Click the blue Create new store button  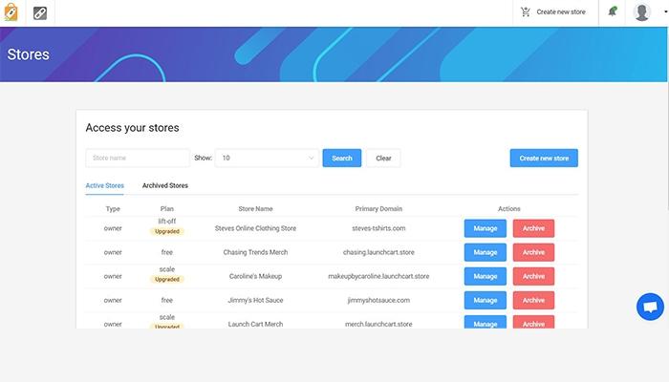tap(544, 158)
